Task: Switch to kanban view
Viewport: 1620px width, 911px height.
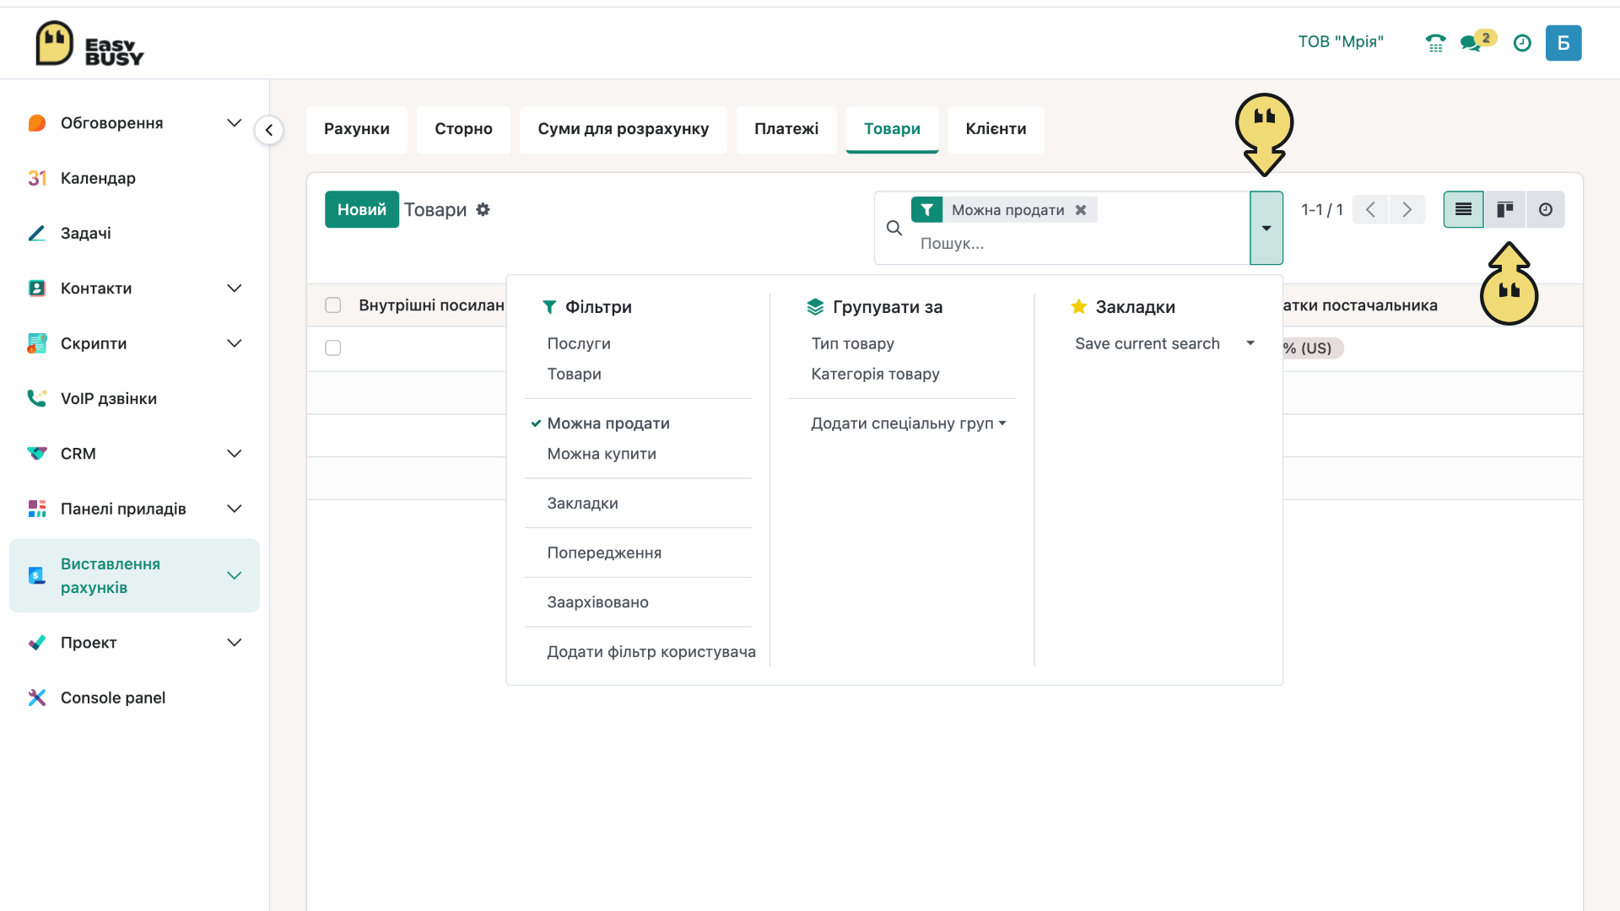Action: point(1505,209)
